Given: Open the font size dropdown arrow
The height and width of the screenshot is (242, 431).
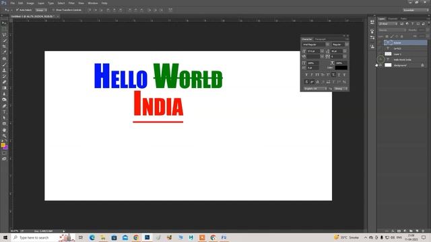Looking at the screenshot, I should (322, 51).
